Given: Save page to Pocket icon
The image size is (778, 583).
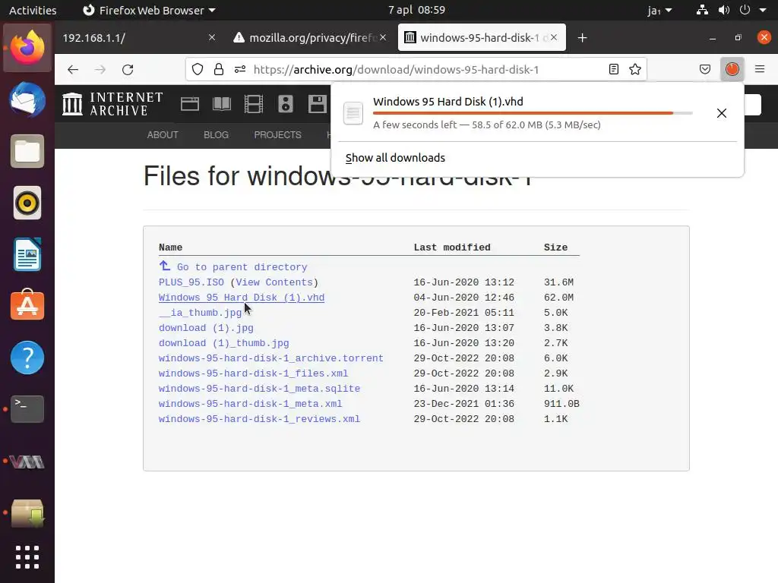Looking at the screenshot, I should point(705,69).
